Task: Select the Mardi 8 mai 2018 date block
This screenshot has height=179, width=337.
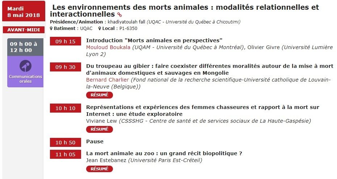Action: (24, 12)
